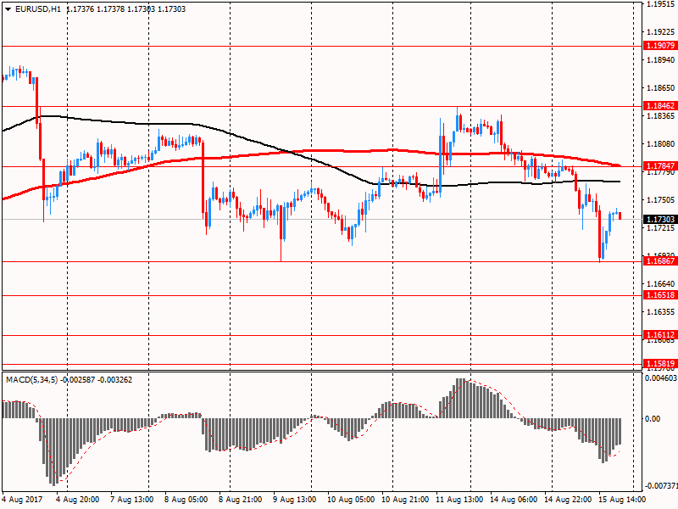Open the EURUSD,H1 chart dropdown arrow
This screenshot has height=509, width=678.
point(8,9)
